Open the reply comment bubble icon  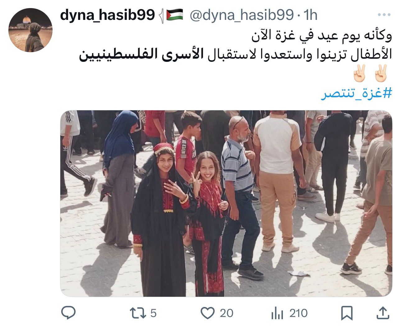(x=69, y=313)
